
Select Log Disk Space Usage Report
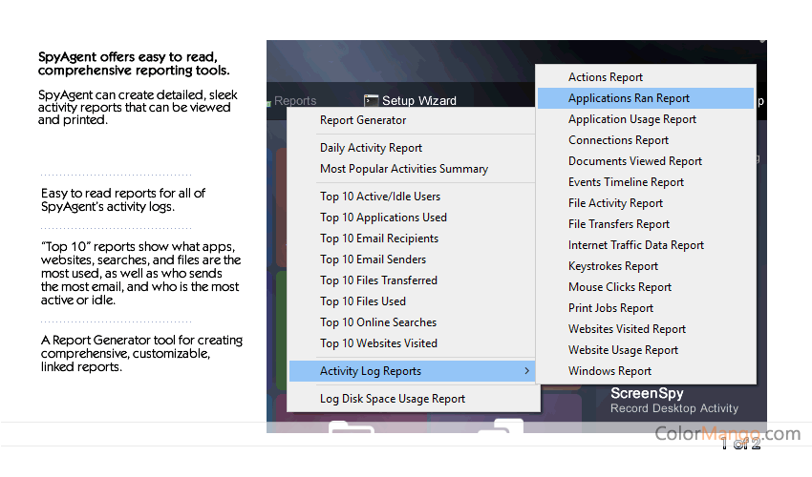[x=393, y=399]
